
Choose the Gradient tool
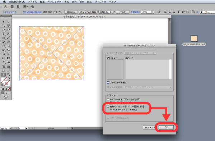coord(8,58)
